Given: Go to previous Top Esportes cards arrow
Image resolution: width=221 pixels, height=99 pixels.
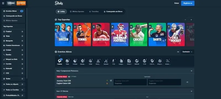Looking at the screenshot, I should (185, 20).
